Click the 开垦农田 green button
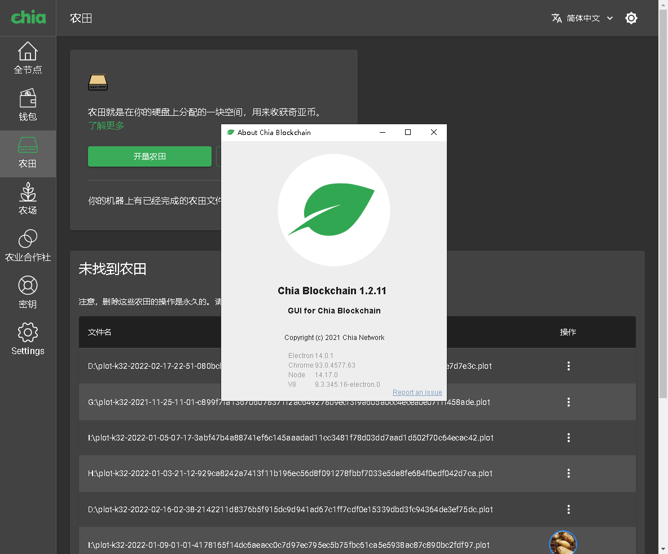This screenshot has height=554, width=668. pos(150,156)
